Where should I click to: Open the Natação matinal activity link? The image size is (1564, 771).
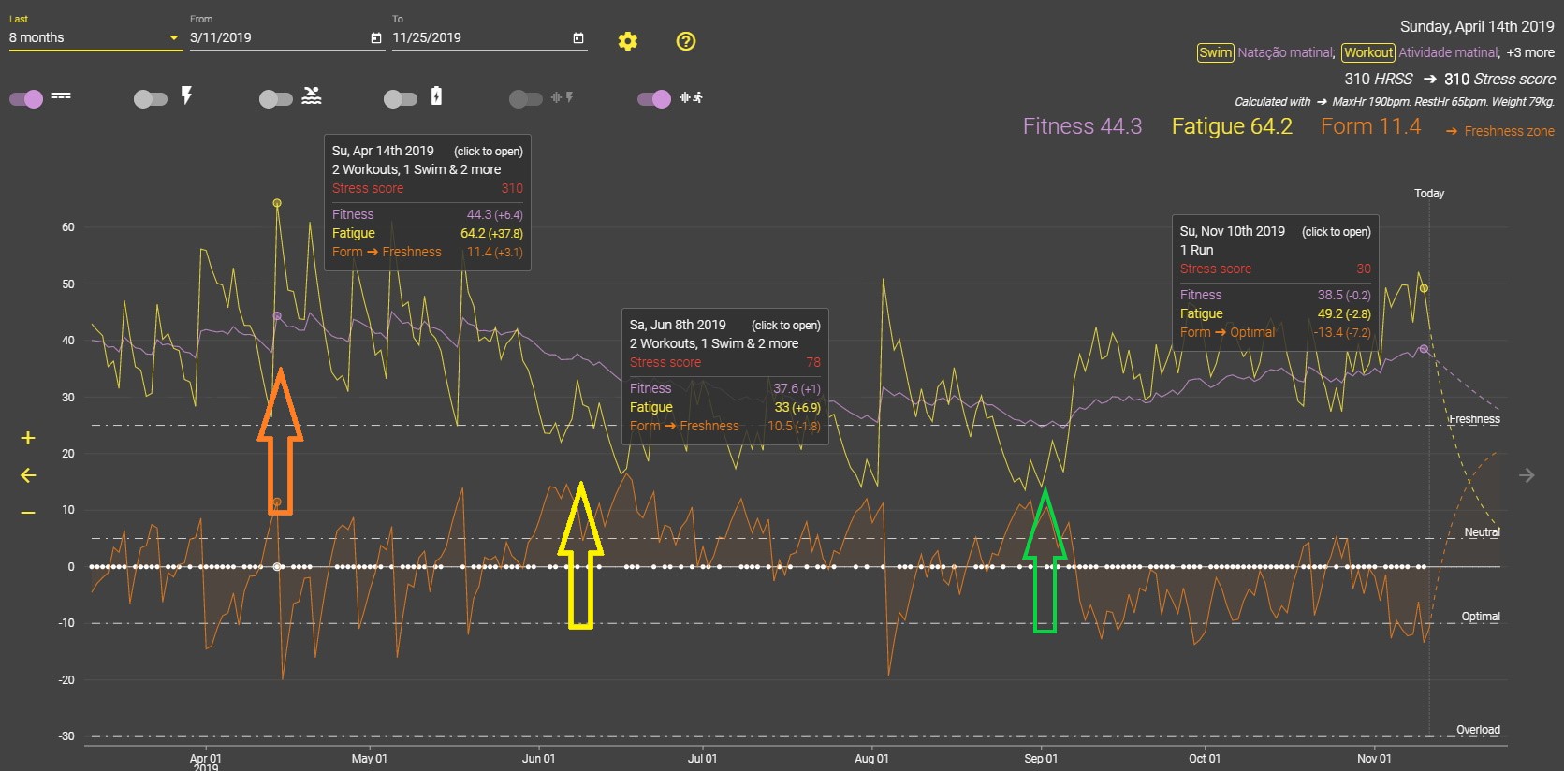[1286, 52]
